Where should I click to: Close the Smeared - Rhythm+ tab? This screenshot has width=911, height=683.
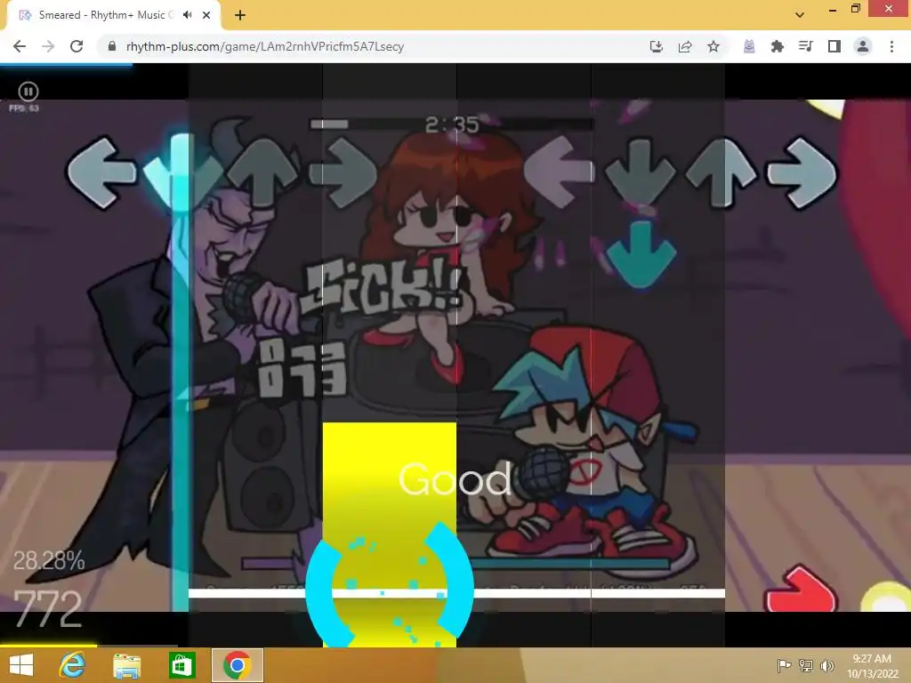206,15
